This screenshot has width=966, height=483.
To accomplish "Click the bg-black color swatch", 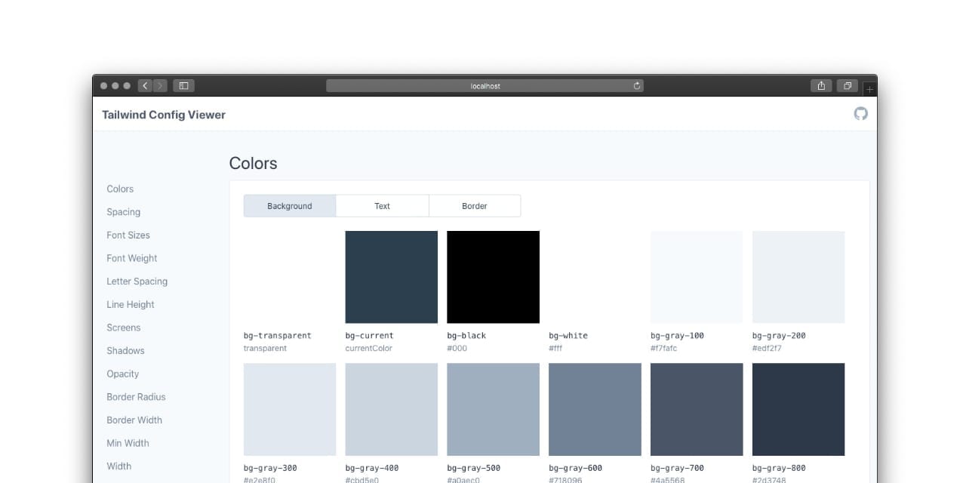I will (x=493, y=277).
